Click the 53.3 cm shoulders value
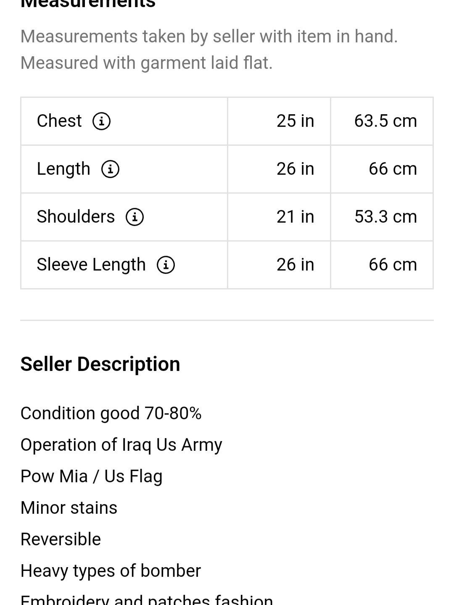Viewport: 454px width, 605px height. pyautogui.click(x=385, y=217)
